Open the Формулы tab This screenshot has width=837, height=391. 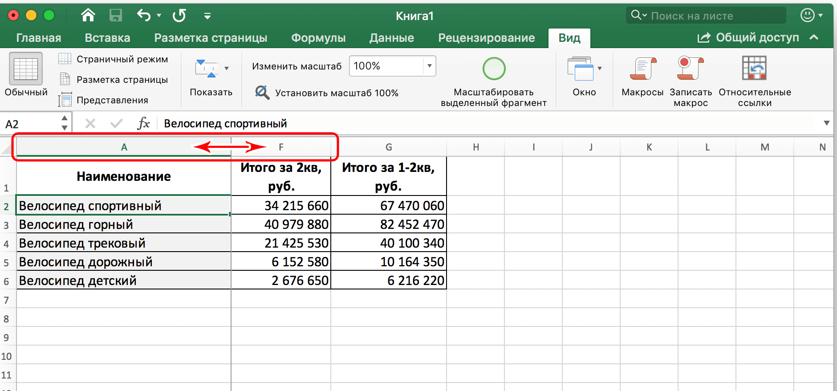318,38
